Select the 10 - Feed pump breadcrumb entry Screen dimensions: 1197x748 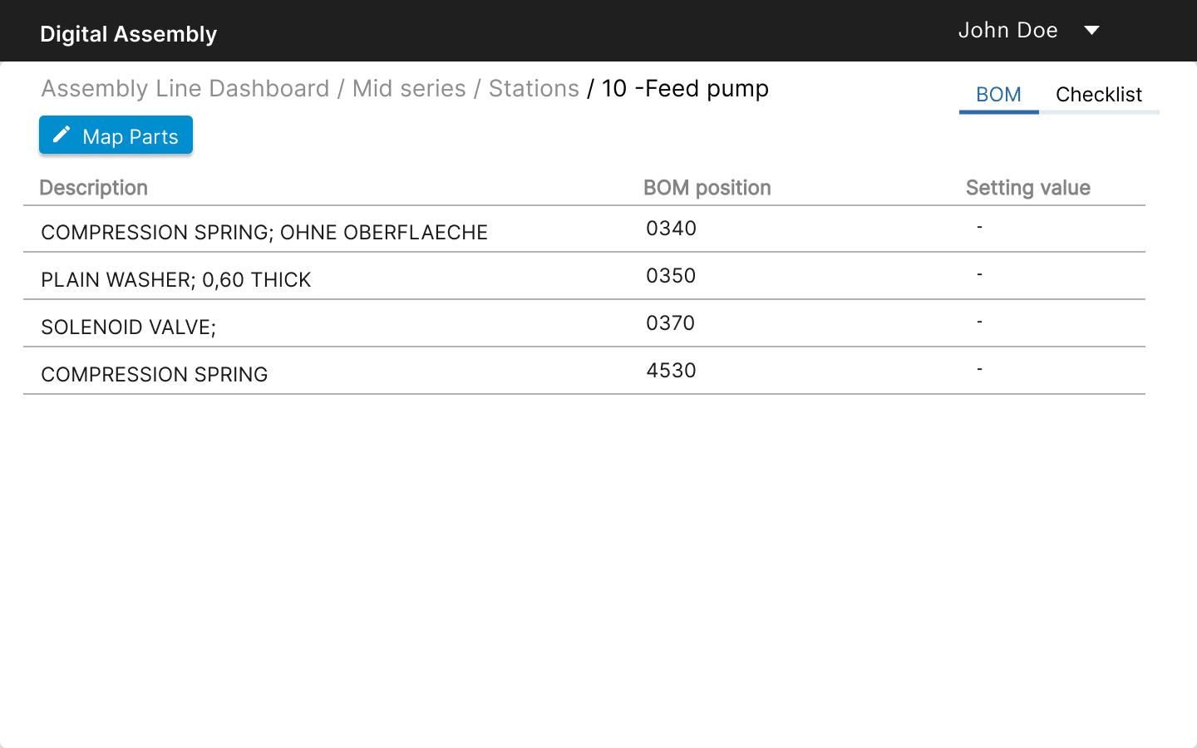click(682, 88)
